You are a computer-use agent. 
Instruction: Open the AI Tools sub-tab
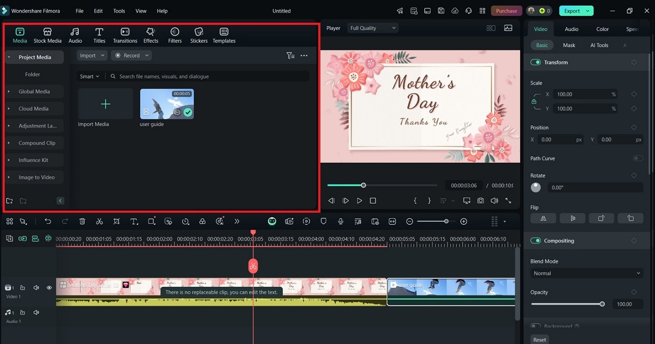coord(599,45)
